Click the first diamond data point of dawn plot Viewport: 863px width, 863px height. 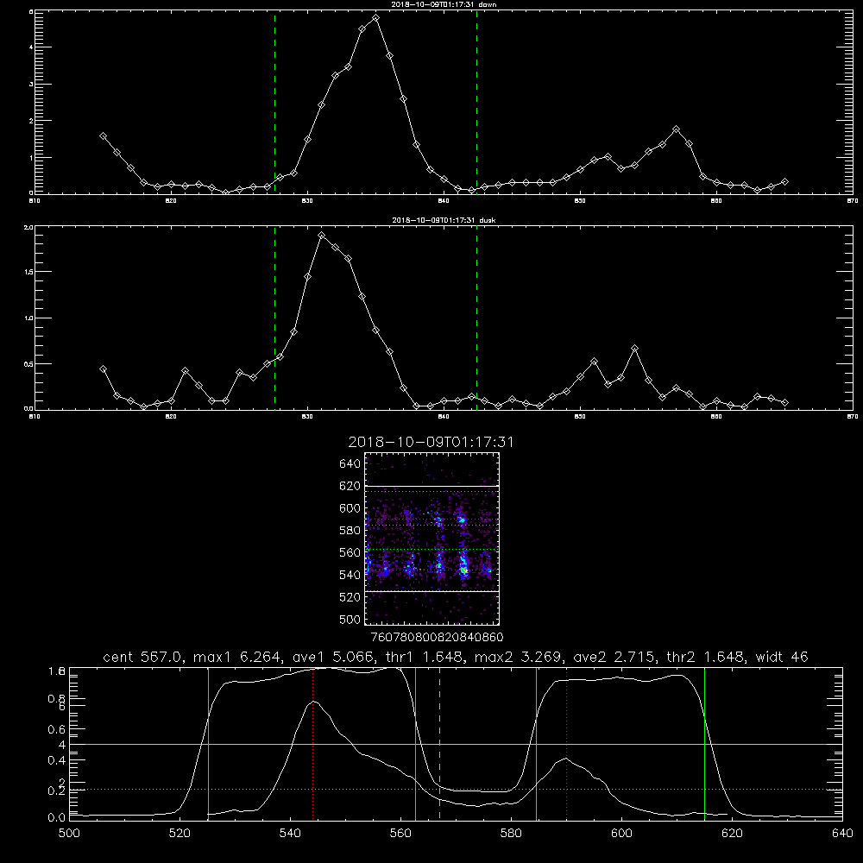pyautogui.click(x=103, y=136)
